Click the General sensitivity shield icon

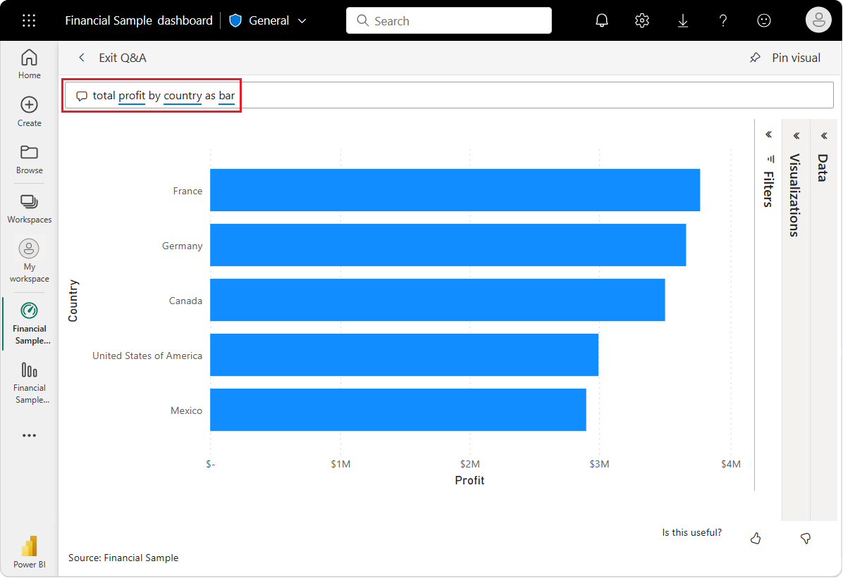[x=235, y=20]
